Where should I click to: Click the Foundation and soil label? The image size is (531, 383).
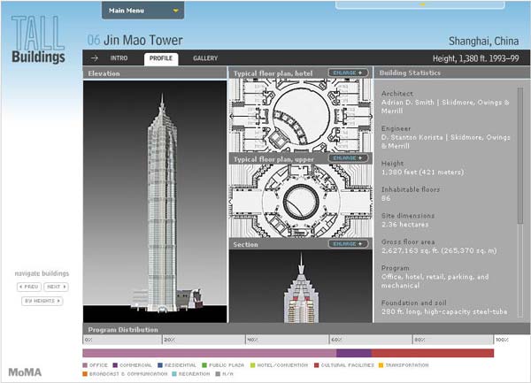(414, 303)
